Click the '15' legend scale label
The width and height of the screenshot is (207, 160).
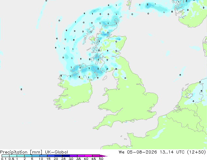[48, 159]
